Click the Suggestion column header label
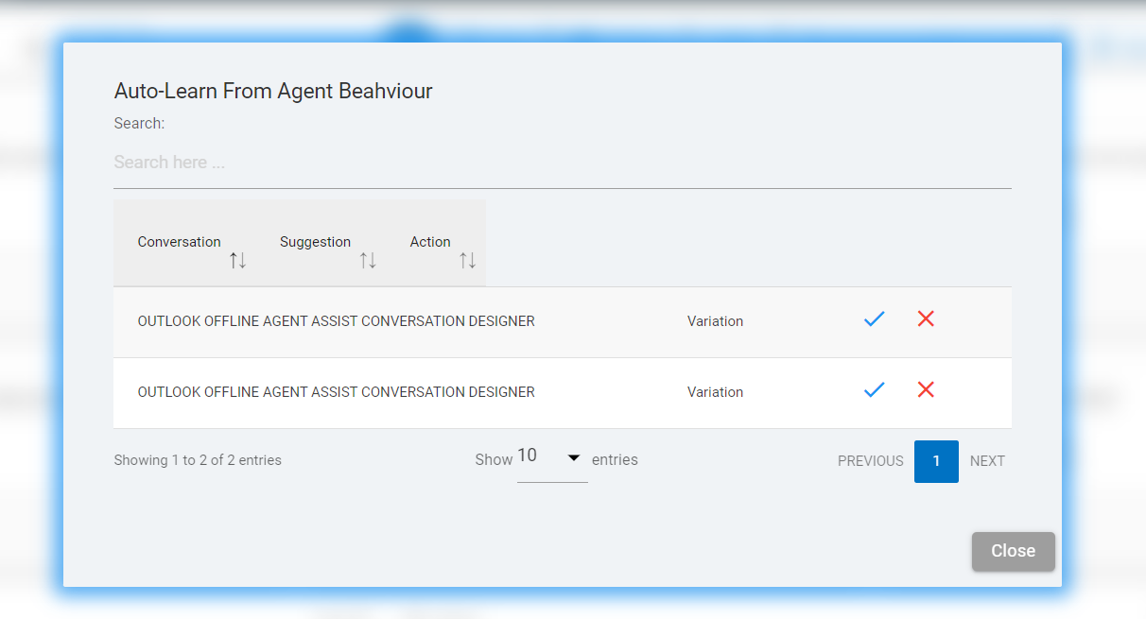This screenshot has width=1146, height=619. point(315,242)
